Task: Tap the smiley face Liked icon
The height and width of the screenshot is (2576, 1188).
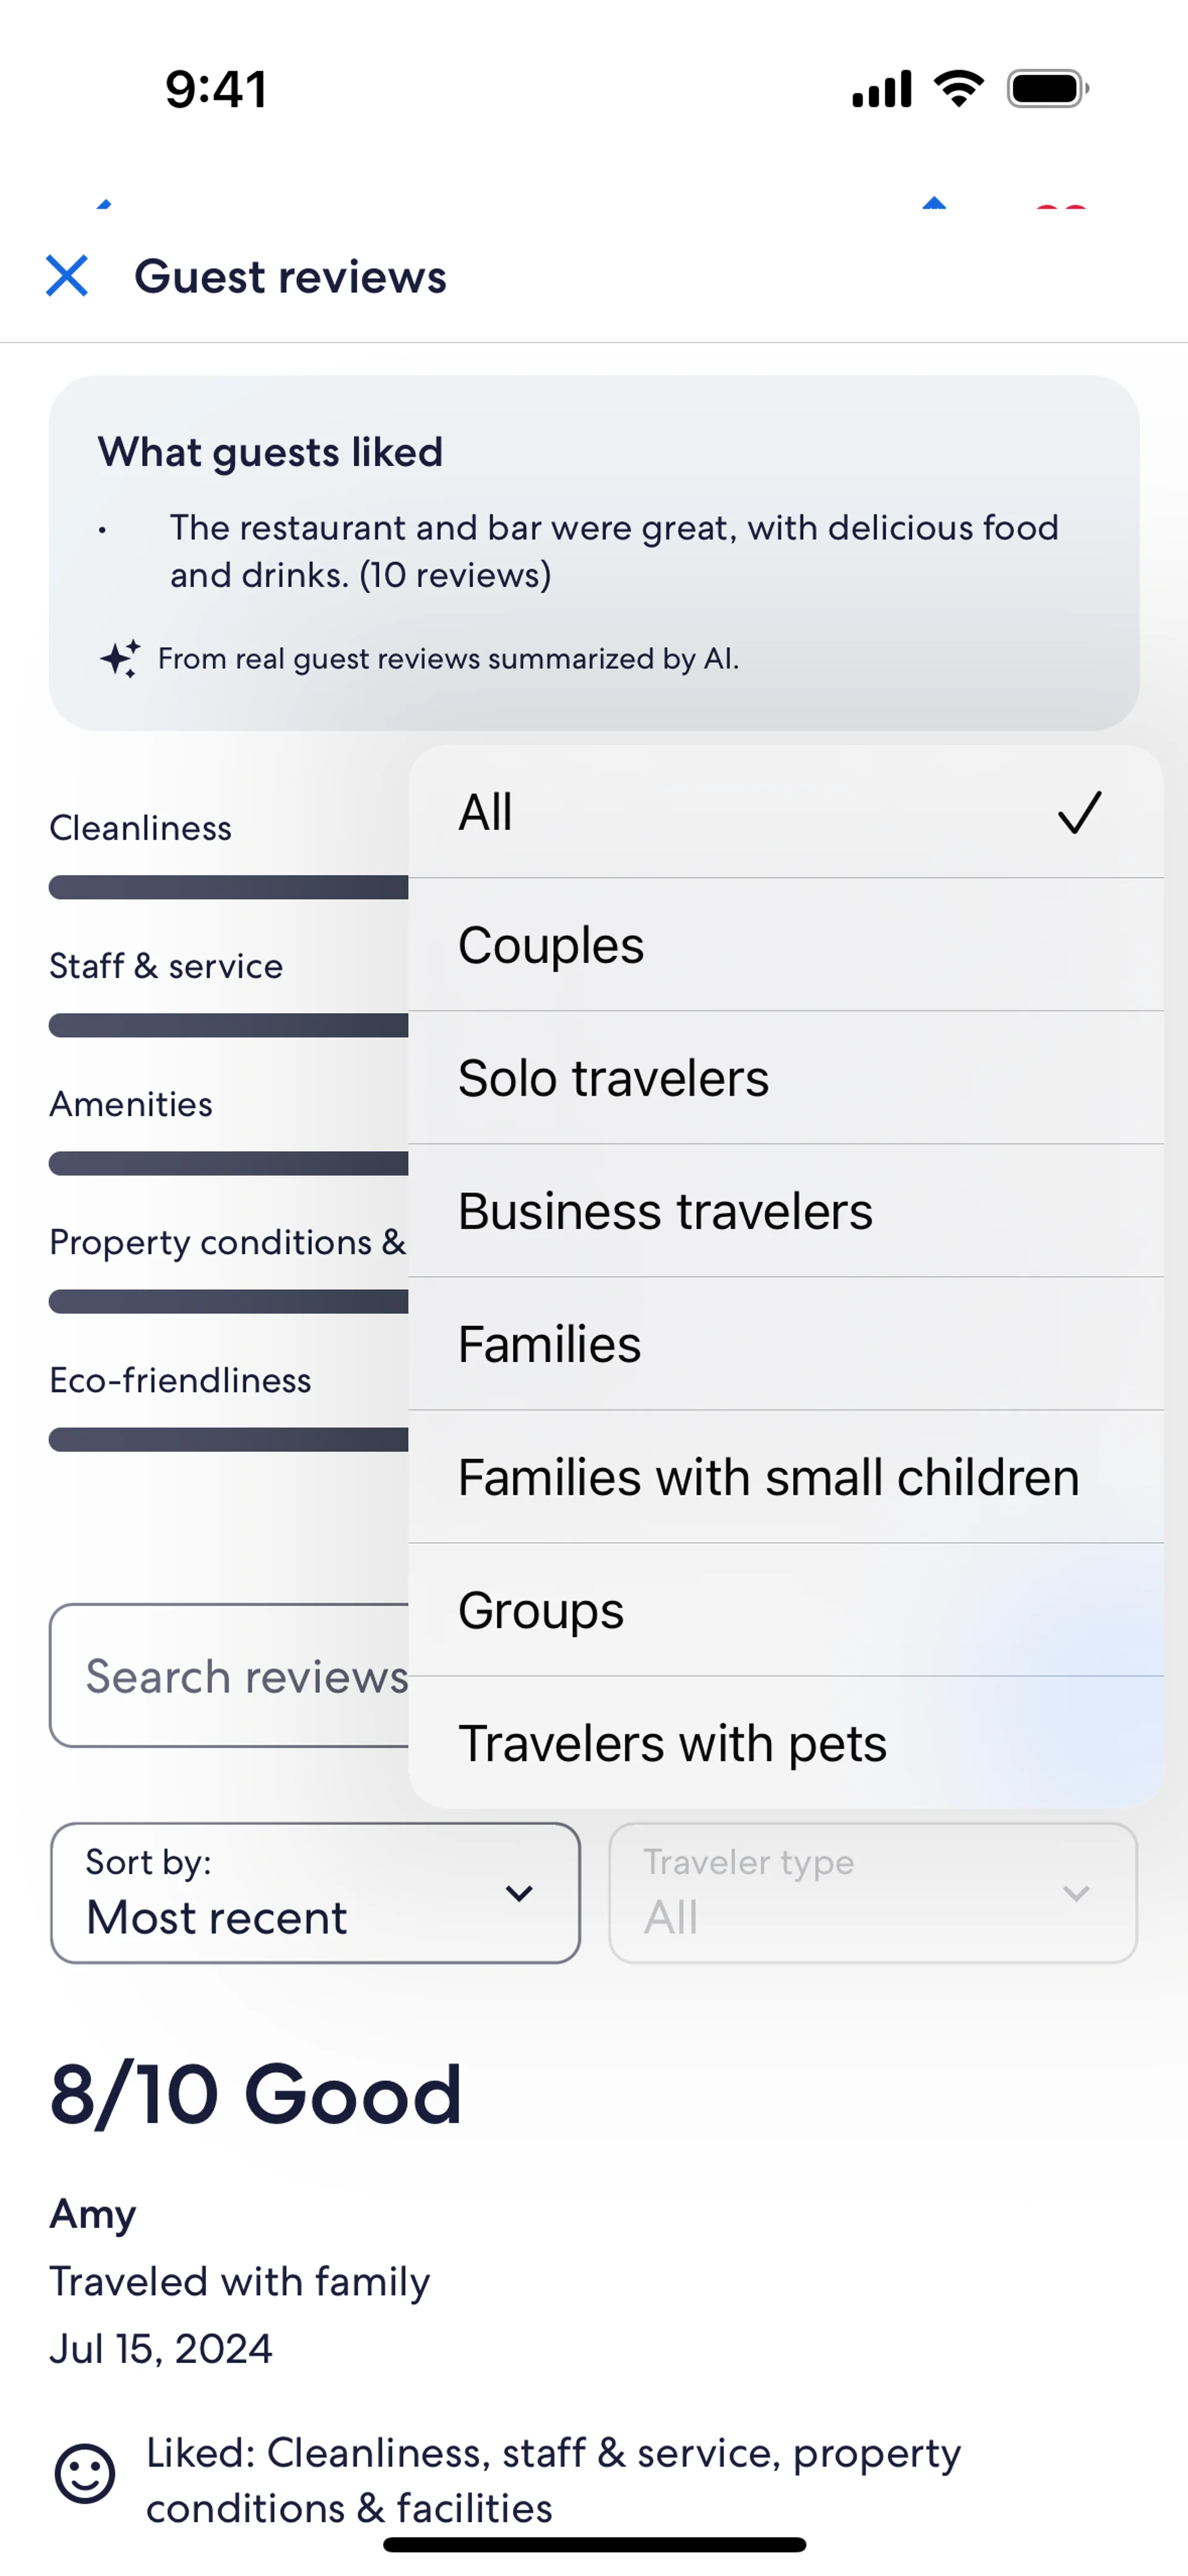Action: click(85, 2474)
